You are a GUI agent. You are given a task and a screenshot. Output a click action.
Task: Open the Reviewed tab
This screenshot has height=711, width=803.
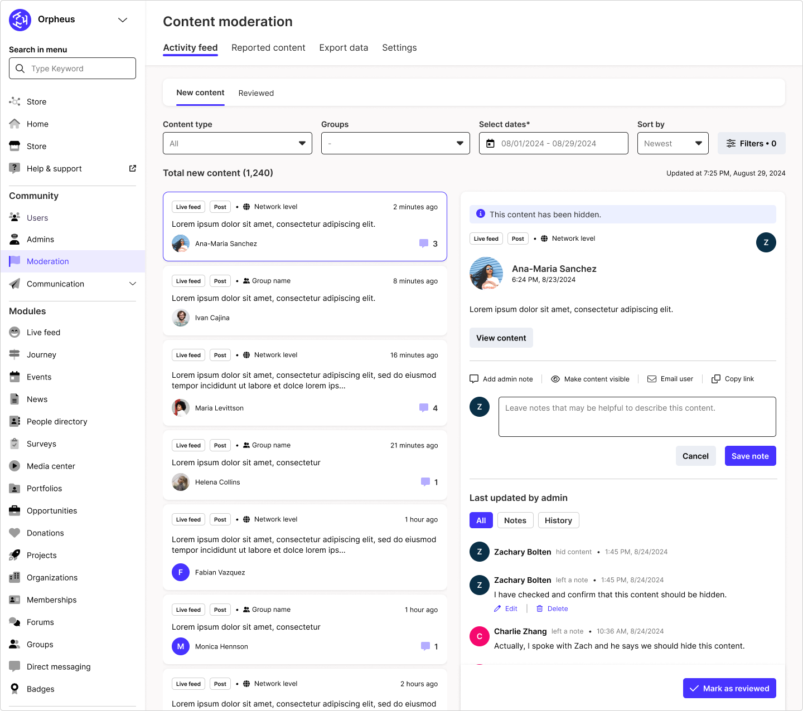pyautogui.click(x=256, y=93)
